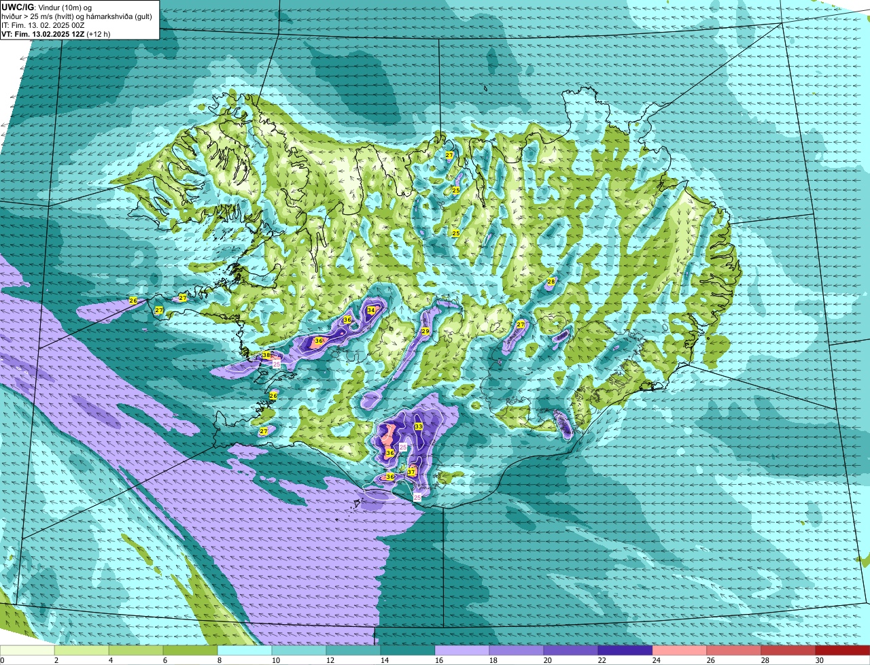
Task: Click the legend scale number 20
Action: coord(546,660)
